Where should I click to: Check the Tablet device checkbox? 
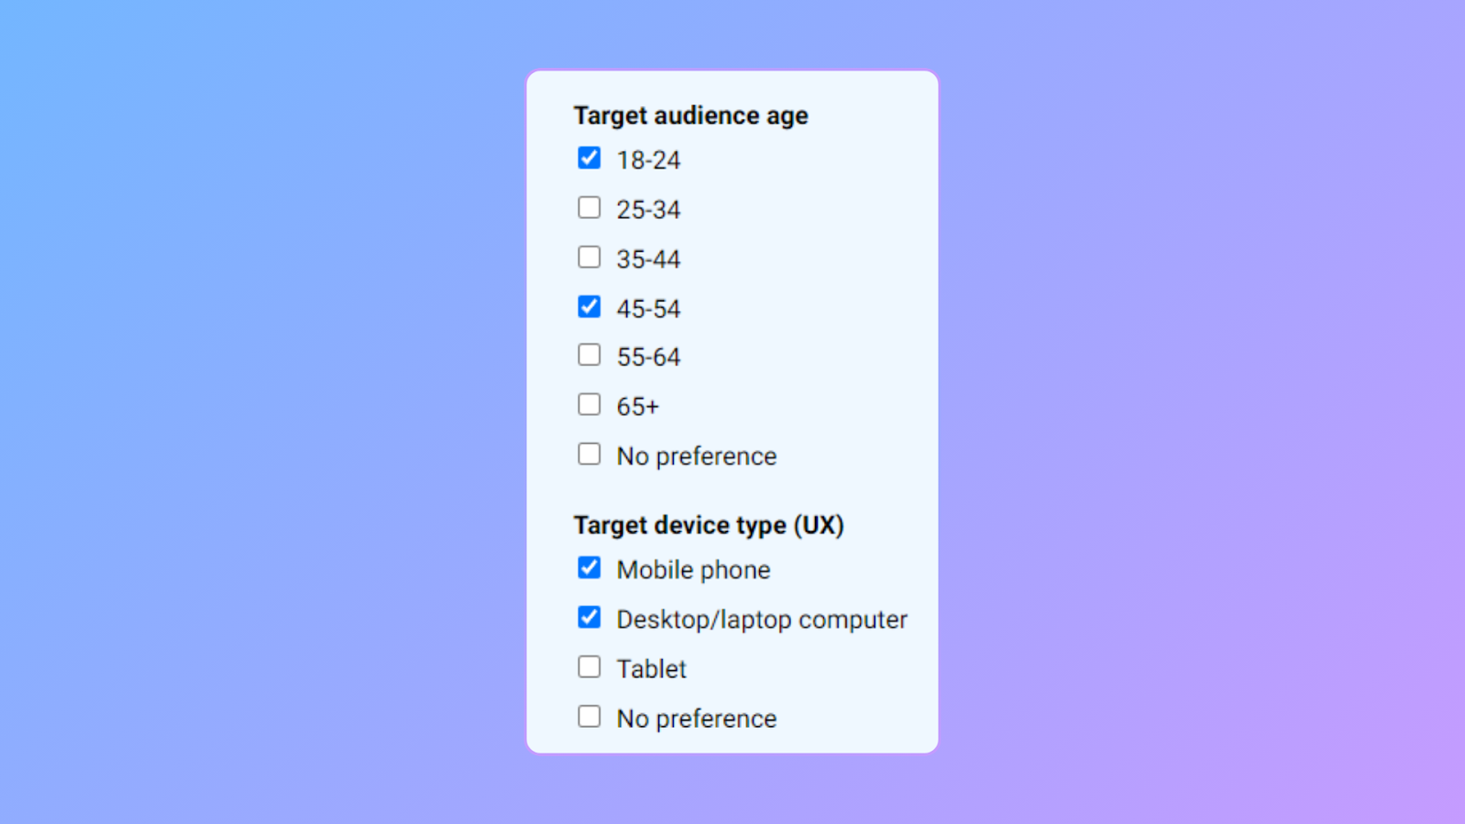pyautogui.click(x=590, y=667)
